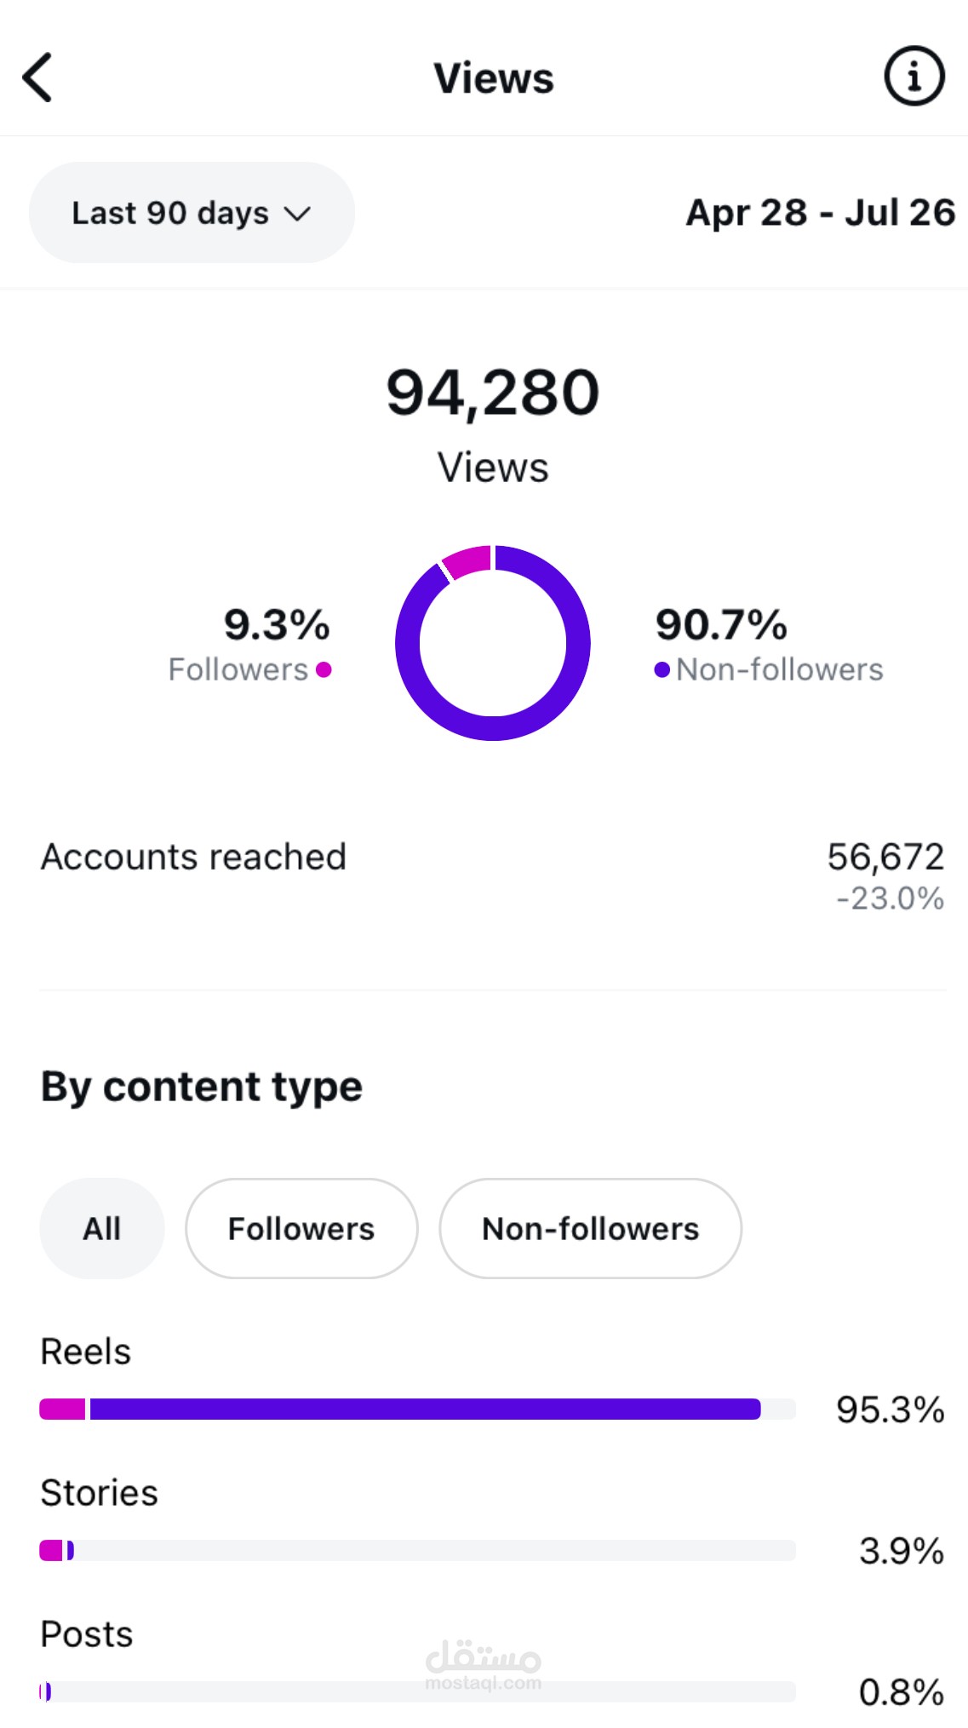Tap the Posts progress bar
Screen dimensions: 968x1728
point(417,1691)
